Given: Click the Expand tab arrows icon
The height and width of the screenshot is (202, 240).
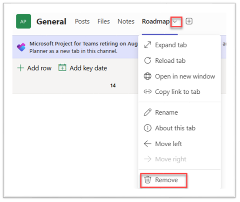Looking at the screenshot, I should (148, 45).
